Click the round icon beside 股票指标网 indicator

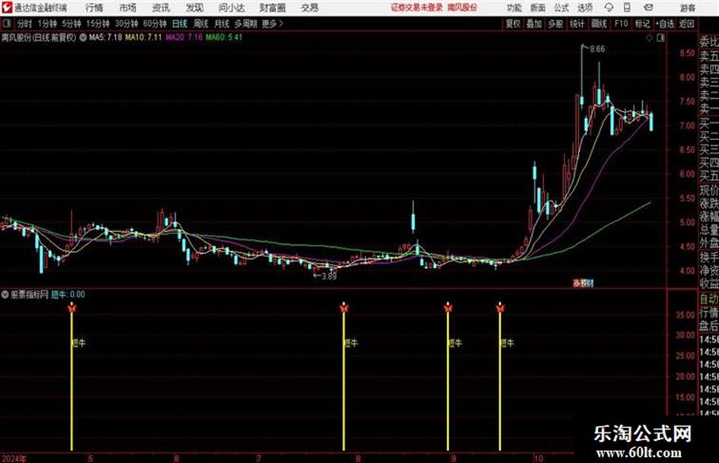coord(5,294)
